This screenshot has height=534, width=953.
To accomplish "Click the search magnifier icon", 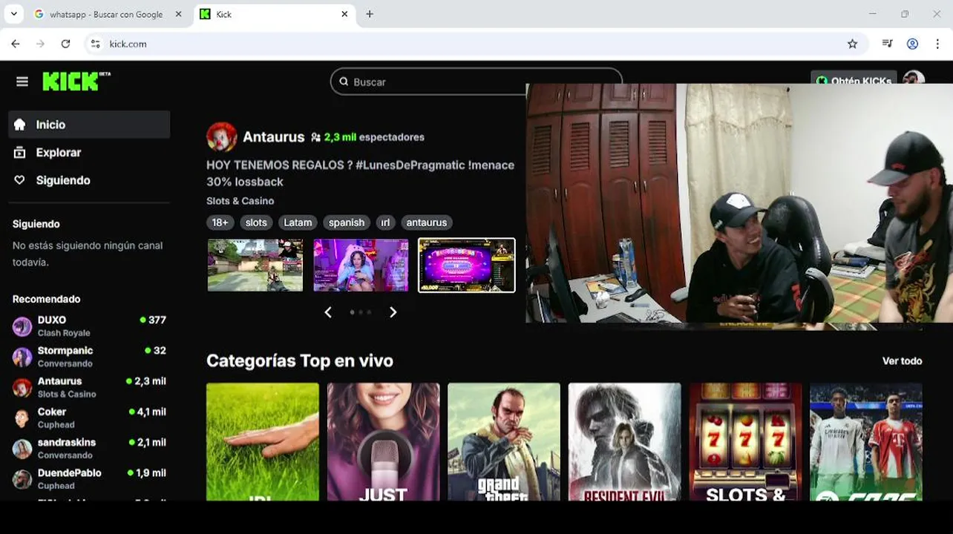I will click(x=344, y=82).
